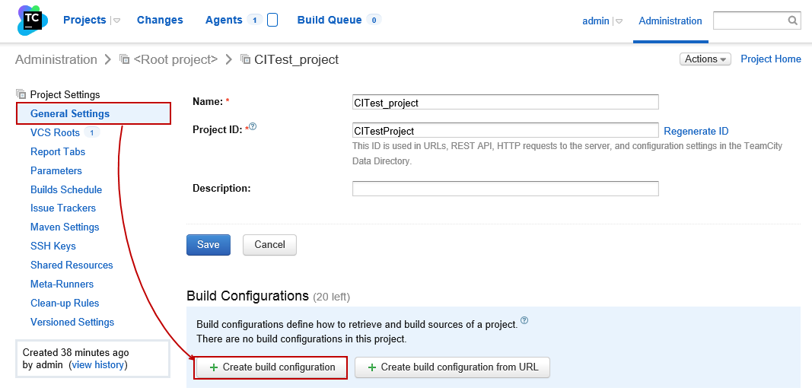Click the Project Settings header icon
Image resolution: width=812 pixels, height=391 pixels.
[x=21, y=94]
